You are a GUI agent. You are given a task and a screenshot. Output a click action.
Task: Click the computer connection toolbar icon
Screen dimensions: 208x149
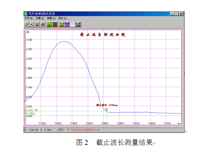[32, 24]
